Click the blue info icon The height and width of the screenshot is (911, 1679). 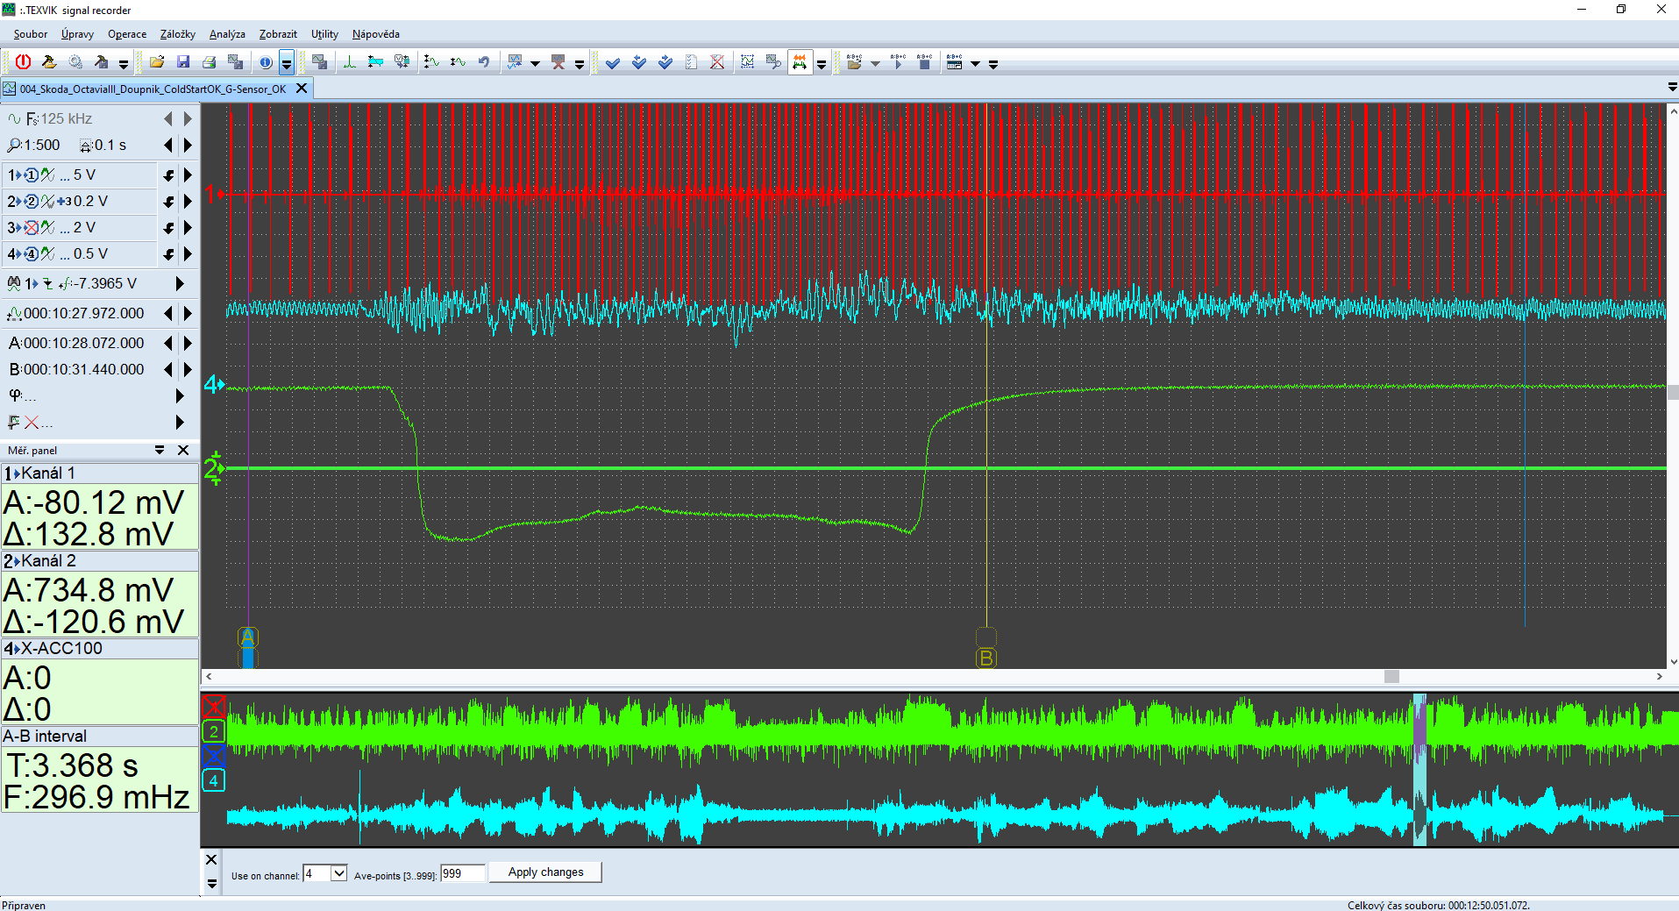[265, 62]
